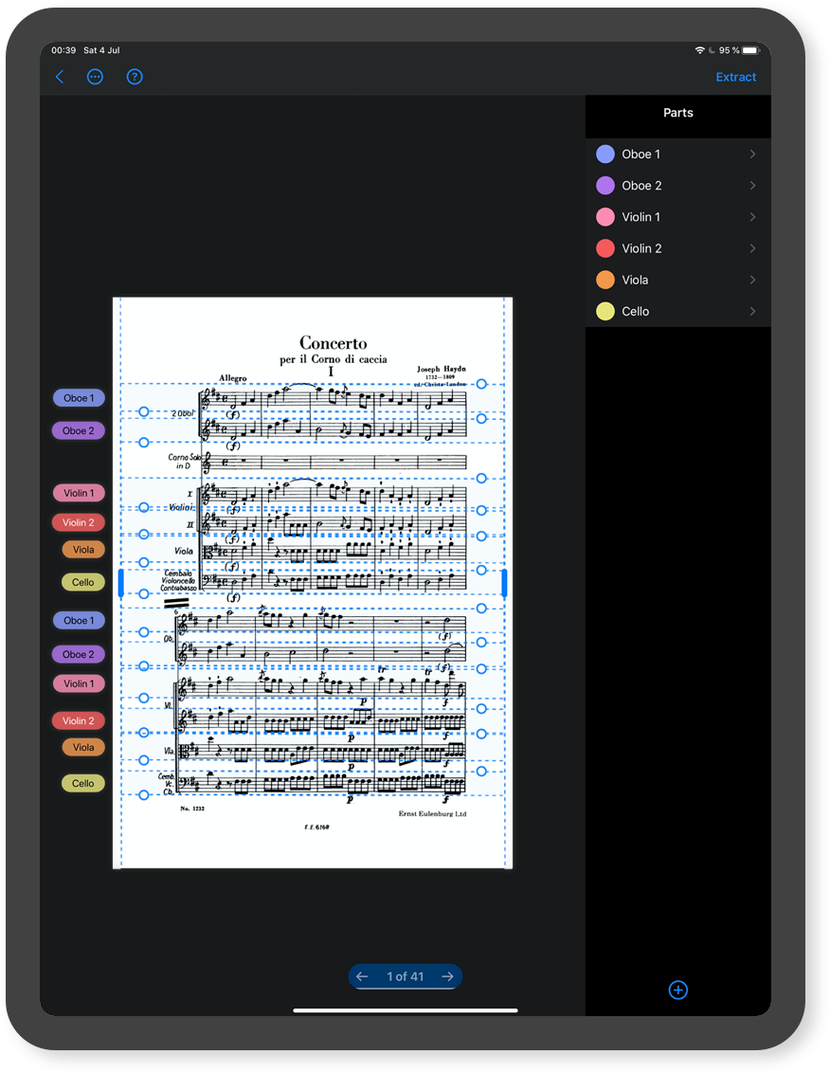Tap second-system Violin 2 tag
This screenshot has width=830, height=1073.
[x=79, y=721]
